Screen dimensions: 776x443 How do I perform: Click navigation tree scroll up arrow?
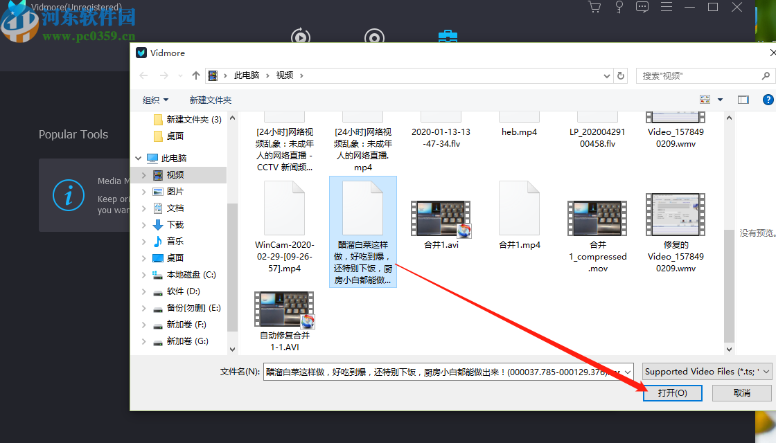[233, 118]
